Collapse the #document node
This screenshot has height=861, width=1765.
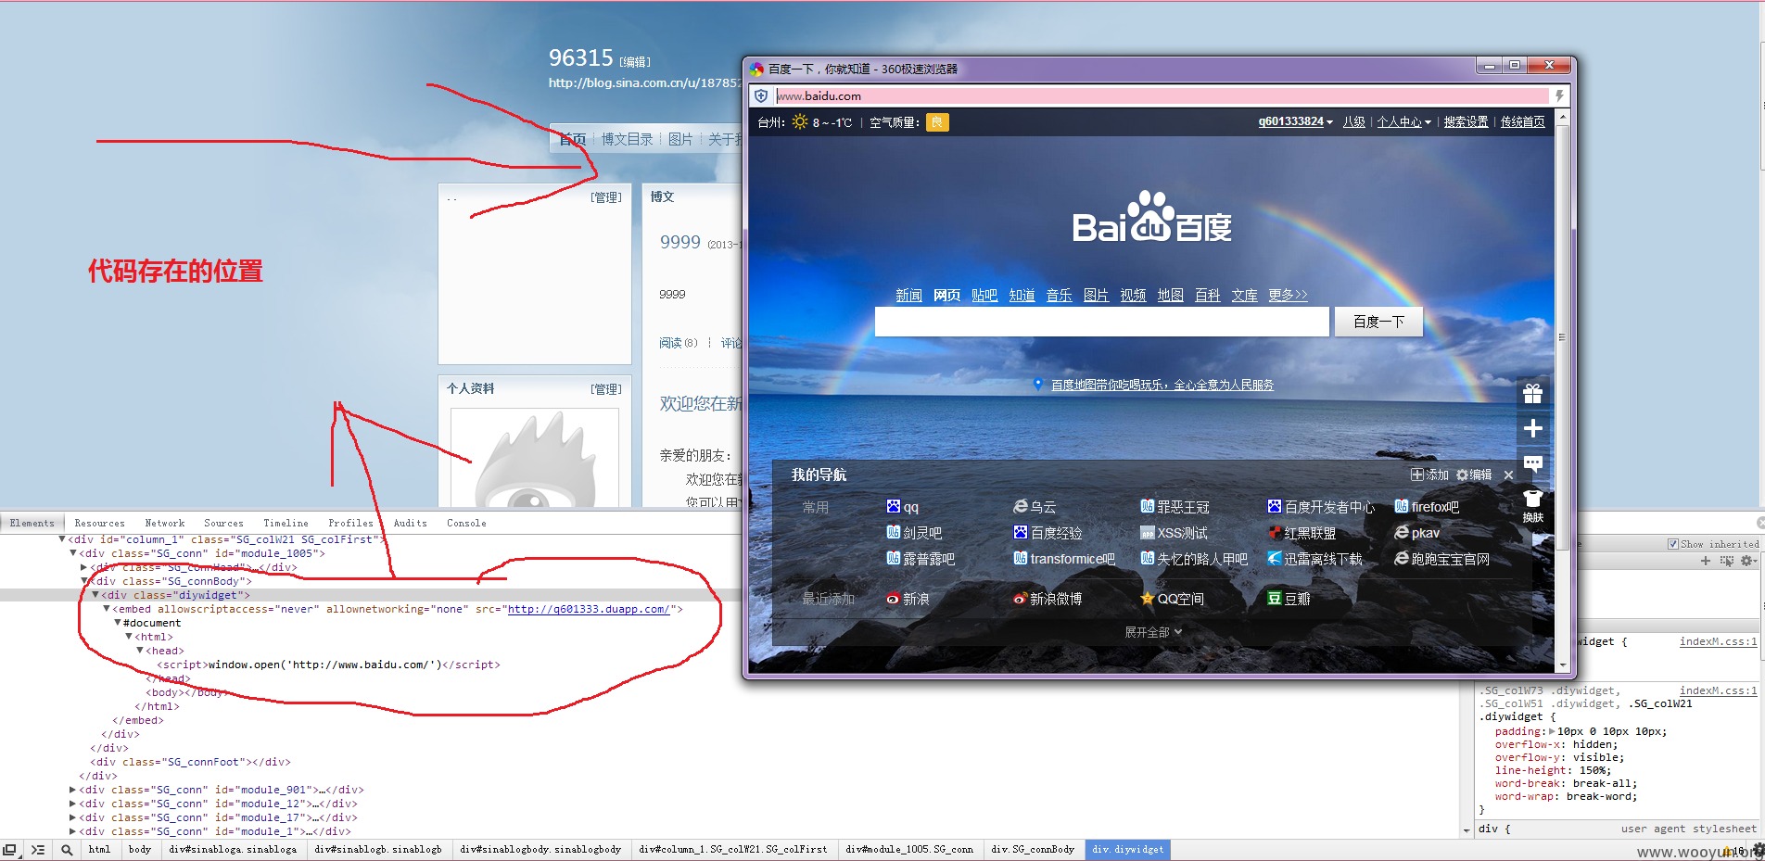tap(118, 622)
